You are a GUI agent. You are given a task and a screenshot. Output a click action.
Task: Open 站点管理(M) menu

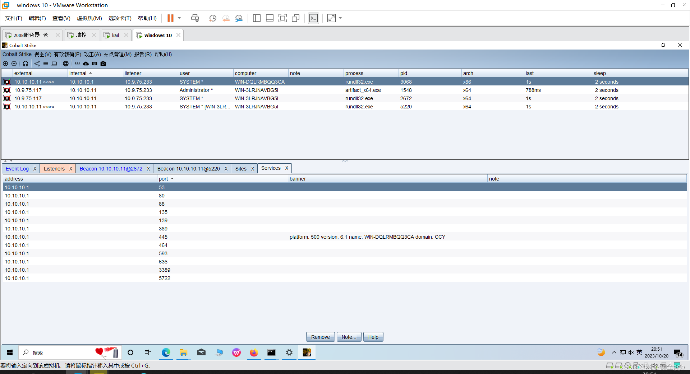tap(118, 54)
